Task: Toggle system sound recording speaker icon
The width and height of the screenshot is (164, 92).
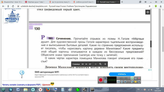Action: [x=118, y=82]
